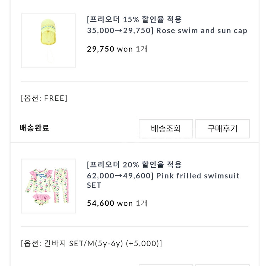
Task: Click the 프리오더 15% 할인율 적용 label
Action: tap(134, 20)
